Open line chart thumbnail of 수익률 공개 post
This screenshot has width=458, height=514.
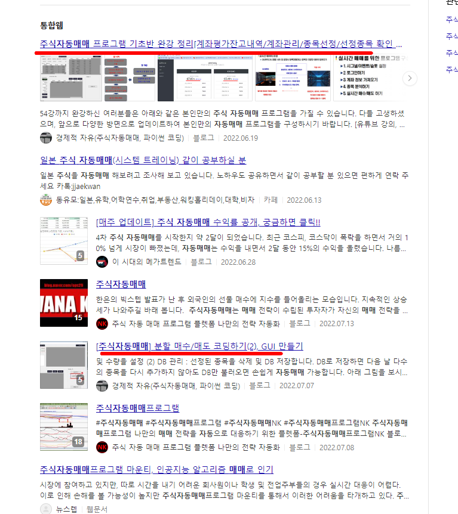tap(64, 241)
